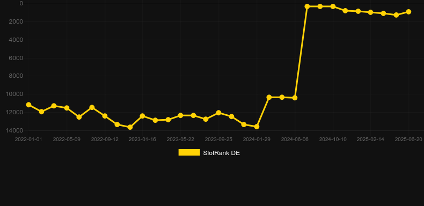Click the x-axis label 2024-01-29
This screenshot has height=206, width=424.
pos(257,139)
